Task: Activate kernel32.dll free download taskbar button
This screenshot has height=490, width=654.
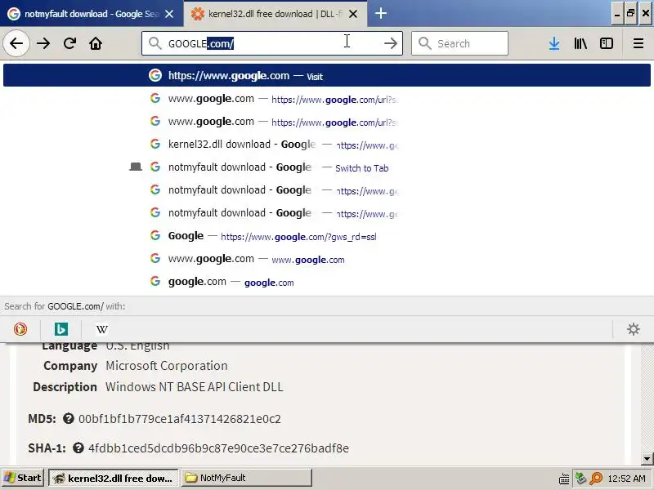Action: pyautogui.click(x=114, y=478)
